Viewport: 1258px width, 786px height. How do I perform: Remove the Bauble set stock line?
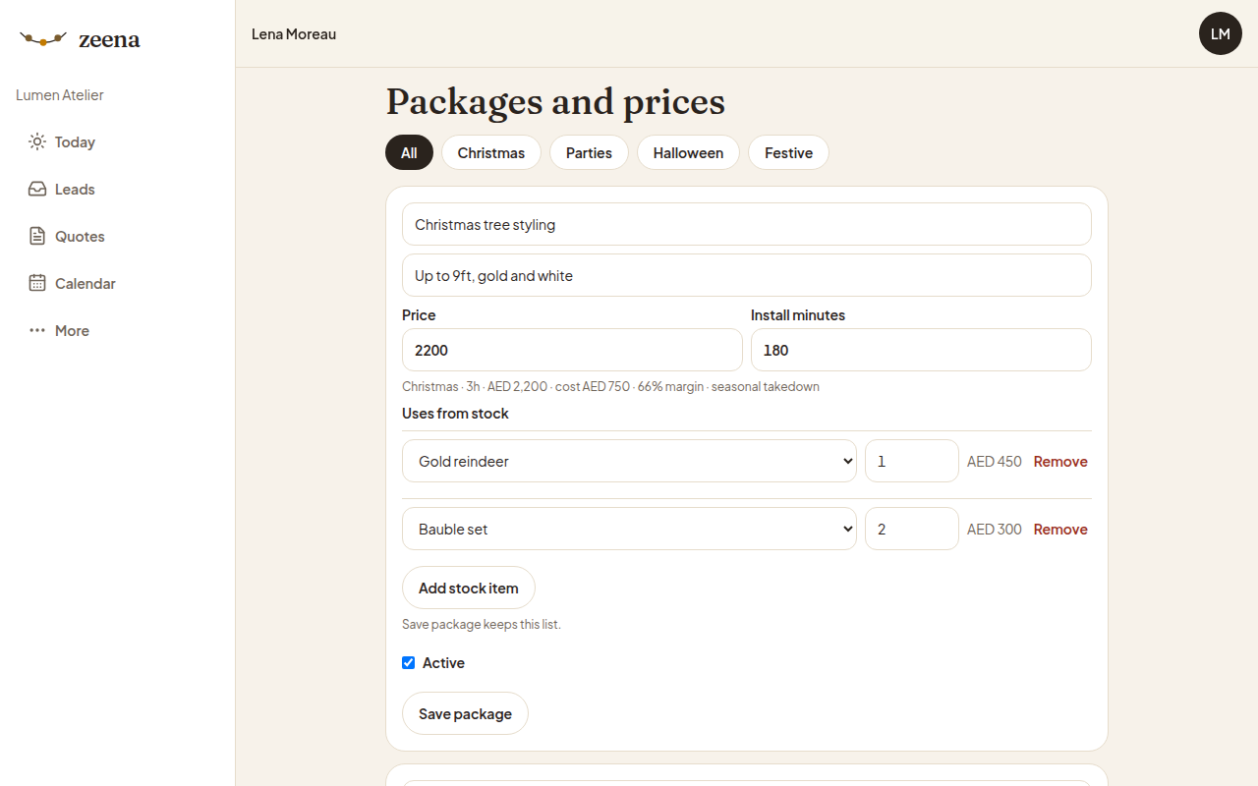tap(1060, 529)
